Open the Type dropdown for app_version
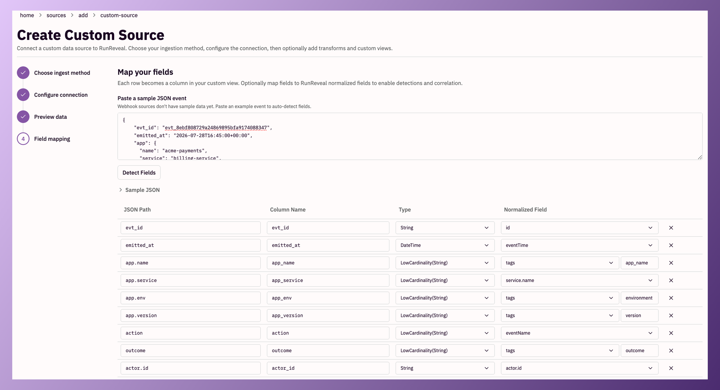Screen dimensions: 720x390 click(x=445, y=316)
